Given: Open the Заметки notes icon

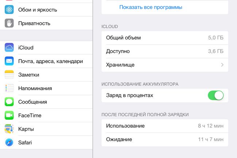Looking at the screenshot, I should coord(9,74).
